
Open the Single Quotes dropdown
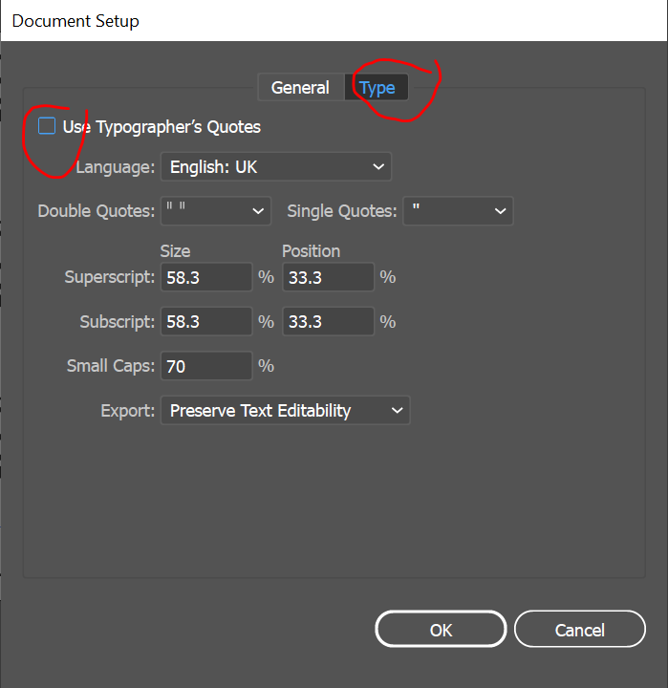(458, 211)
